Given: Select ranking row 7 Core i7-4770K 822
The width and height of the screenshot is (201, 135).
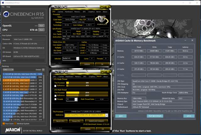Looking at the screenshot, I should click(x=23, y=92).
